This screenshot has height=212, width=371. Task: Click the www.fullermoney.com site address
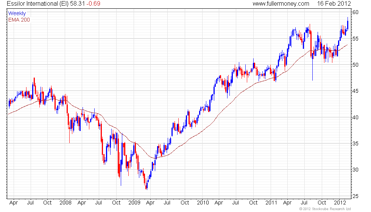(281, 3)
